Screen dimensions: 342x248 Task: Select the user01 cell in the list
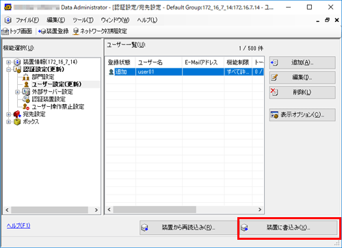(x=159, y=72)
